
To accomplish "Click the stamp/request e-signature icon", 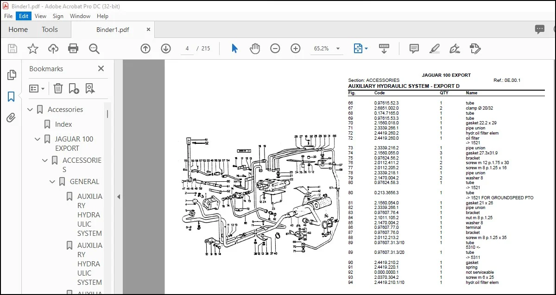I will 474,49.
